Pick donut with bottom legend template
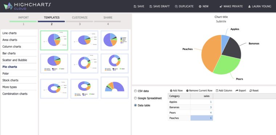Viewport: 276px width, 135px height. click(x=115, y=63)
